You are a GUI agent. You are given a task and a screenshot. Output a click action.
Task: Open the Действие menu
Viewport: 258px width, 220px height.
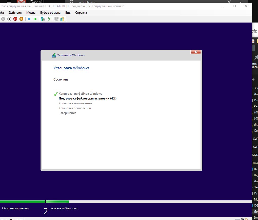pos(15,13)
